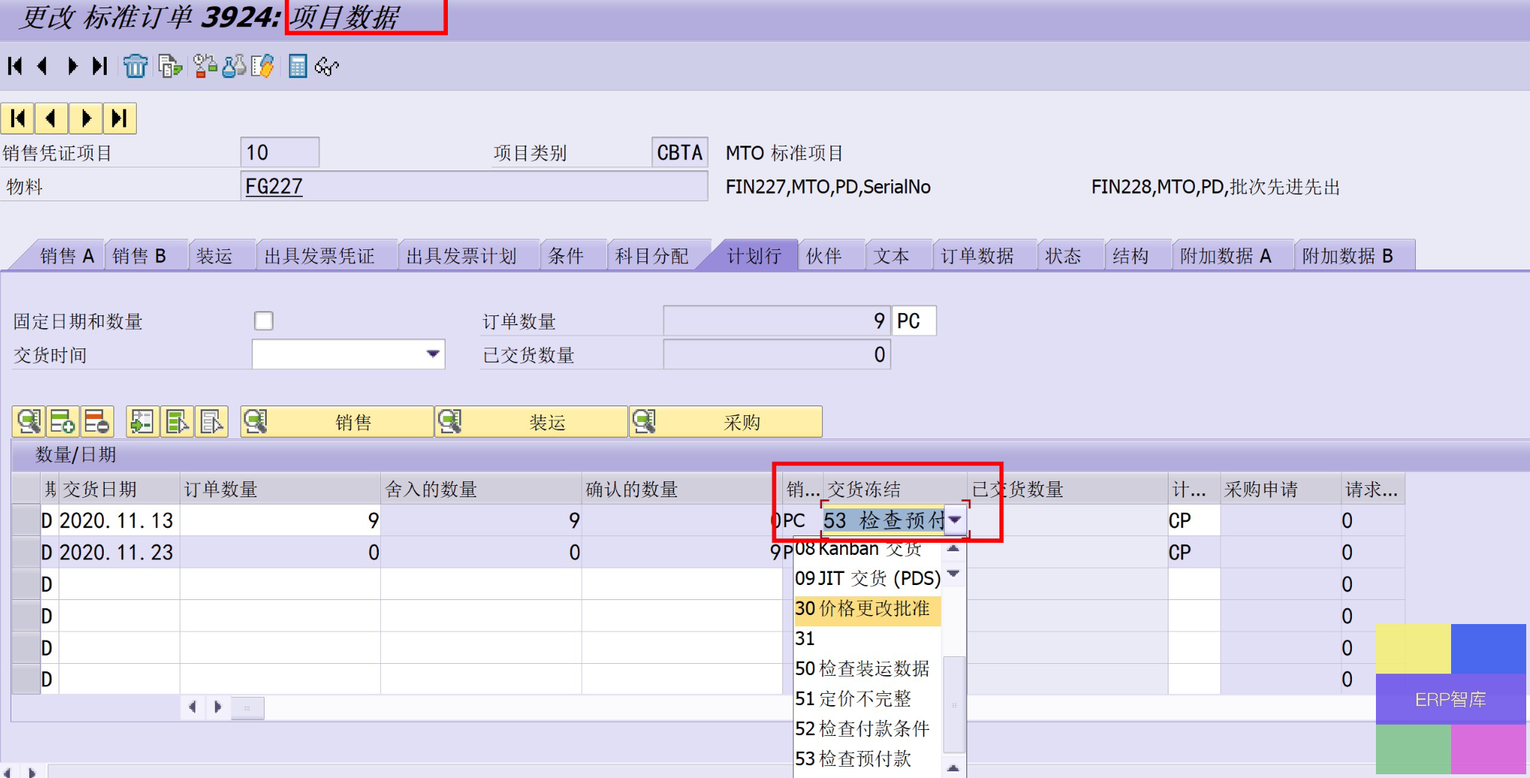The width and height of the screenshot is (1530, 778).
Task: Open the 条件 tab
Action: coord(566,256)
